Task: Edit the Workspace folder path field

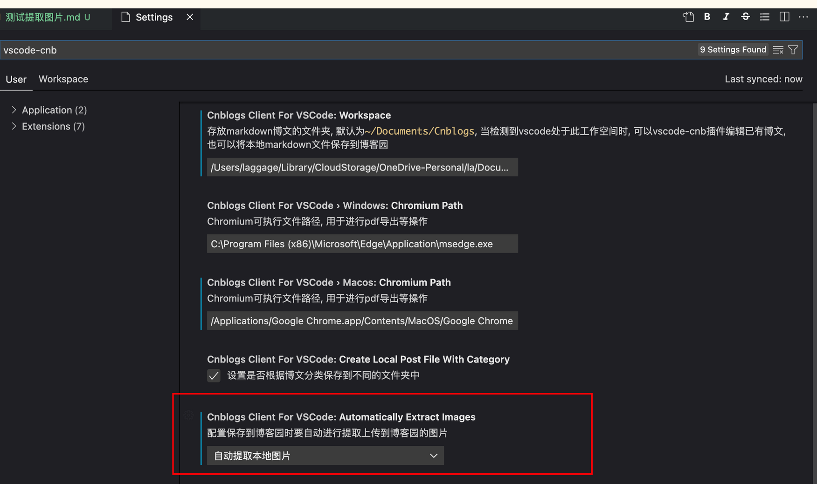Action: [362, 167]
